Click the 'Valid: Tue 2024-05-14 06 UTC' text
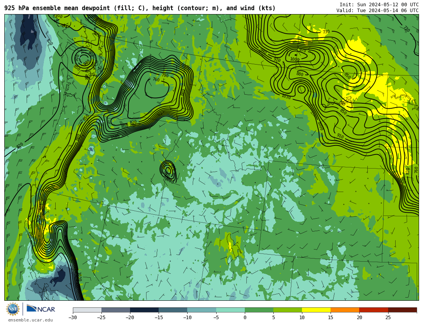The width and height of the screenshot is (423, 325). pos(378,11)
